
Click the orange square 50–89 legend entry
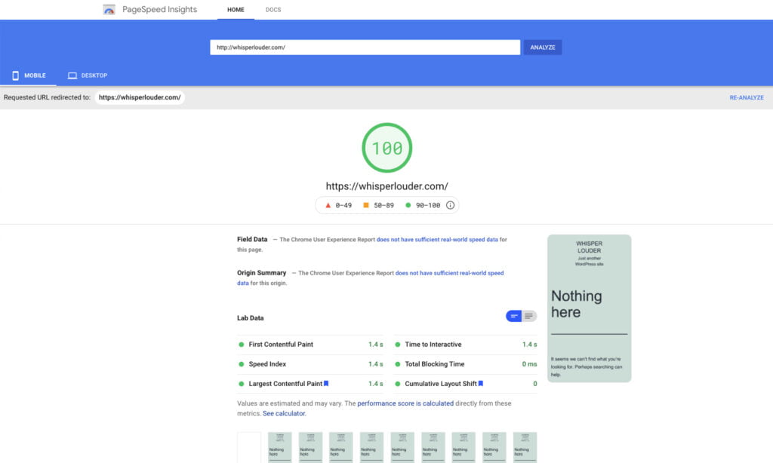tap(379, 205)
